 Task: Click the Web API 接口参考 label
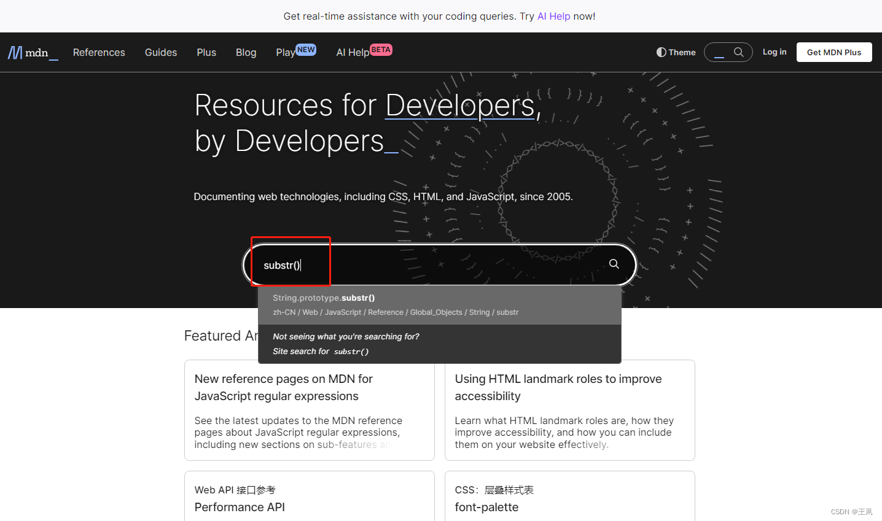(x=235, y=490)
